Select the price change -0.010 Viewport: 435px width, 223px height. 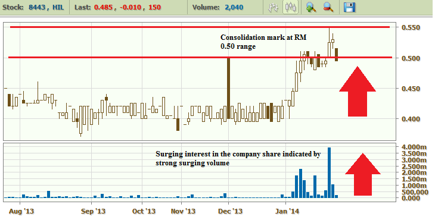point(130,7)
